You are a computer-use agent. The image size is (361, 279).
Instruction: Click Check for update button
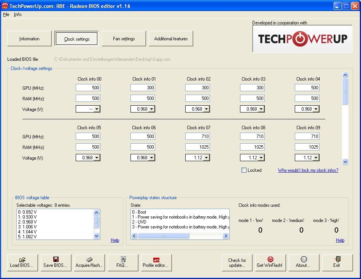pyautogui.click(x=237, y=263)
